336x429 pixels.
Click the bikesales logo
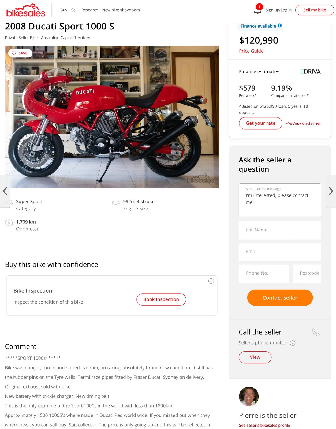tap(25, 11)
